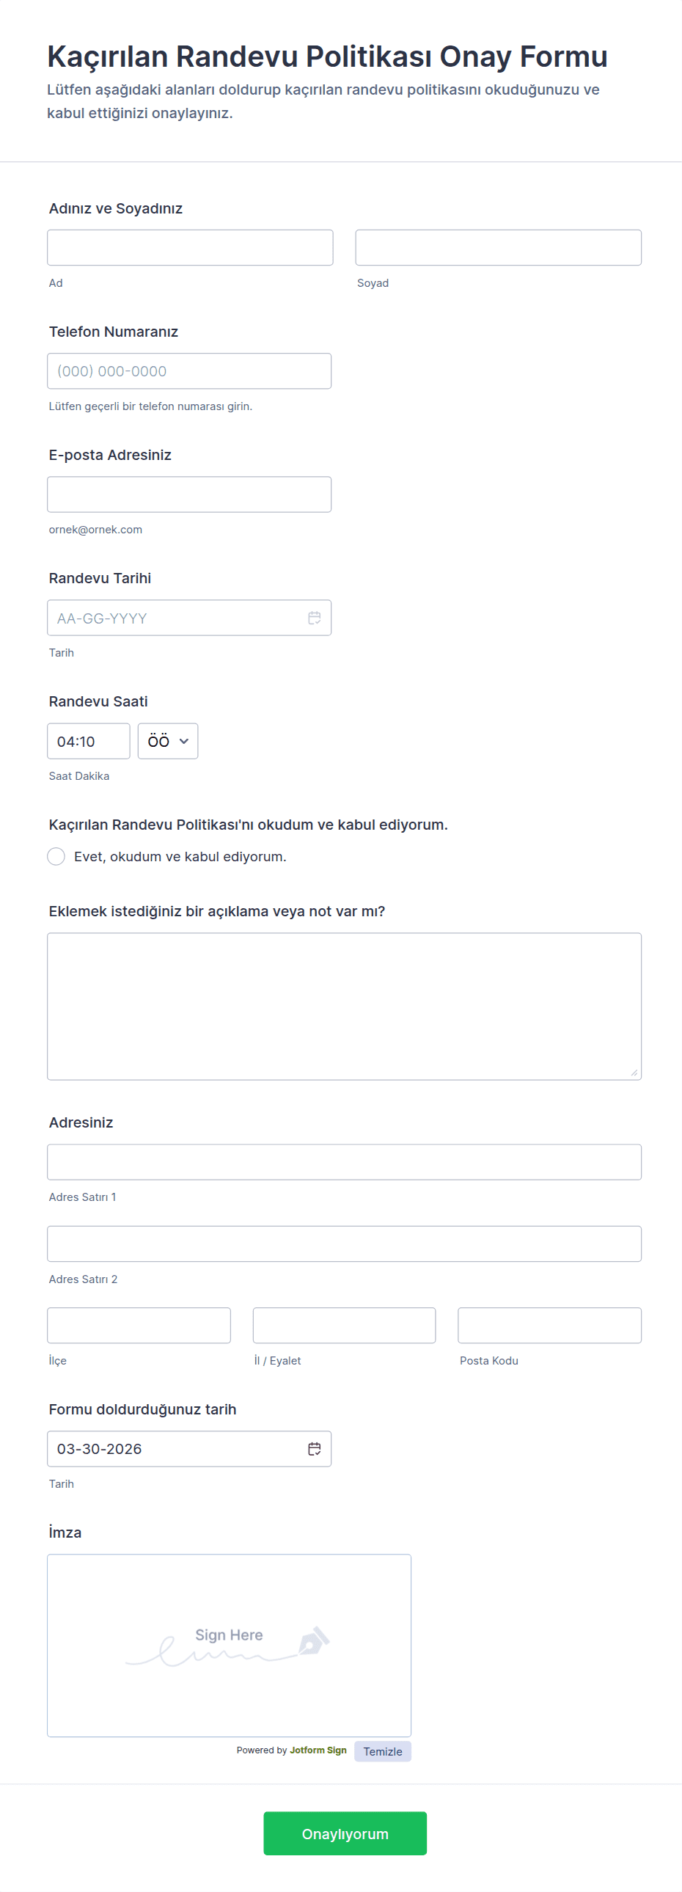Viewport: 682px width, 1892px height.
Task: Open the ÖÖ AM/PM dropdown
Action: 168,741
